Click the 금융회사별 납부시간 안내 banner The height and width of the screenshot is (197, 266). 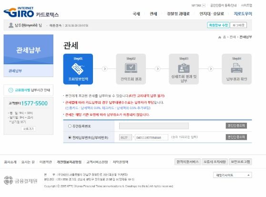[28, 90]
